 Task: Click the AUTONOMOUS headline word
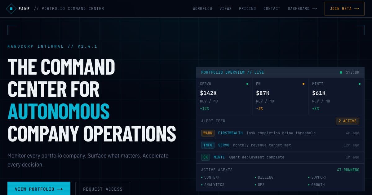click(59, 111)
